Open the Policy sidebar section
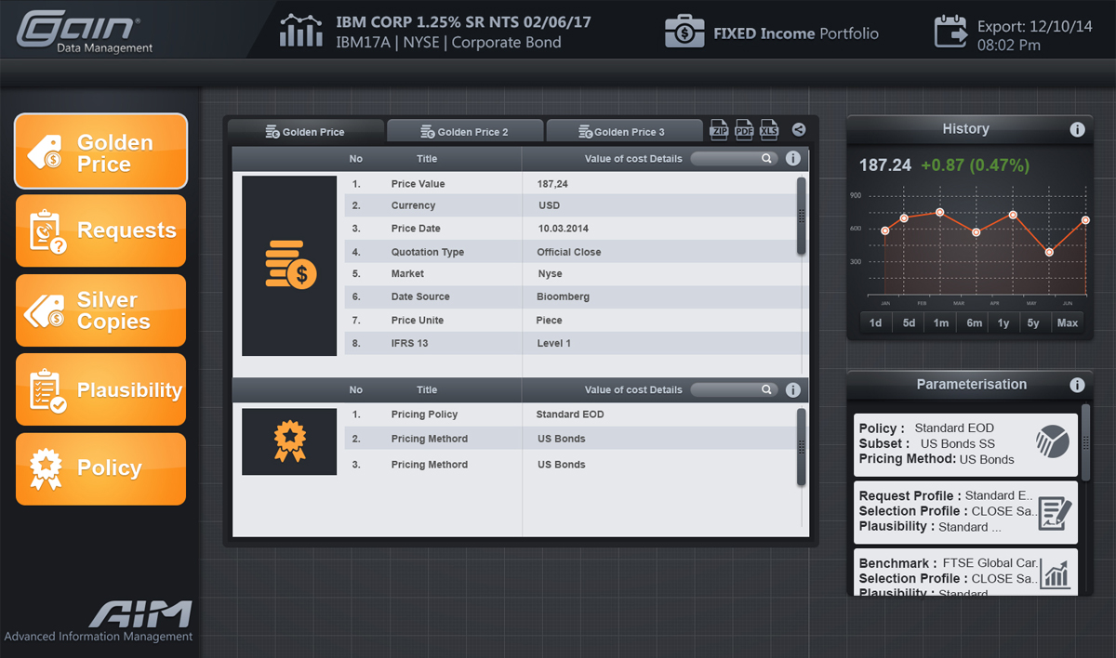The width and height of the screenshot is (1116, 658). 100,468
